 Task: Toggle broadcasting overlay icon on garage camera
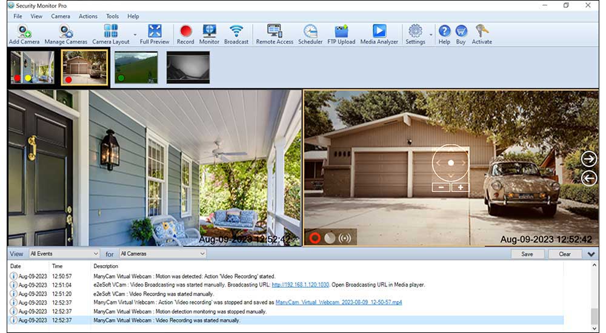pos(345,238)
